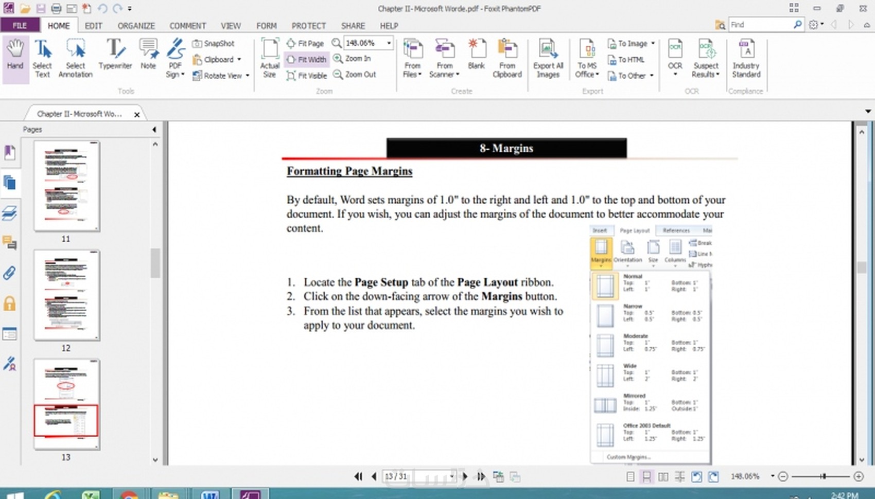Activate the SnapShot tool
875x499 pixels.
coord(214,44)
